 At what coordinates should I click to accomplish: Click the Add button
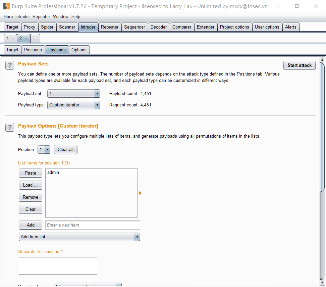[x=31, y=225]
